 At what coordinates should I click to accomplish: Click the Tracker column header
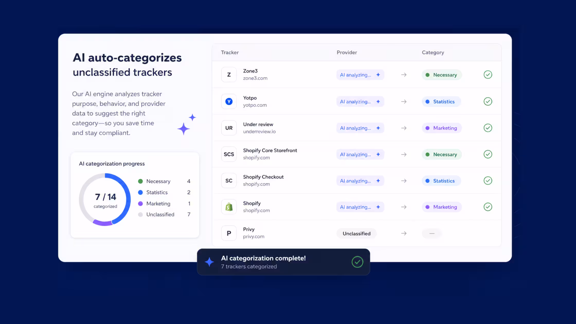pyautogui.click(x=230, y=52)
